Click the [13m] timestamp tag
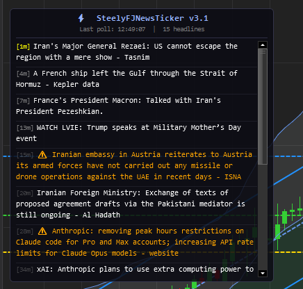Screen dimensions: 303x289 pyautogui.click(x=25, y=128)
